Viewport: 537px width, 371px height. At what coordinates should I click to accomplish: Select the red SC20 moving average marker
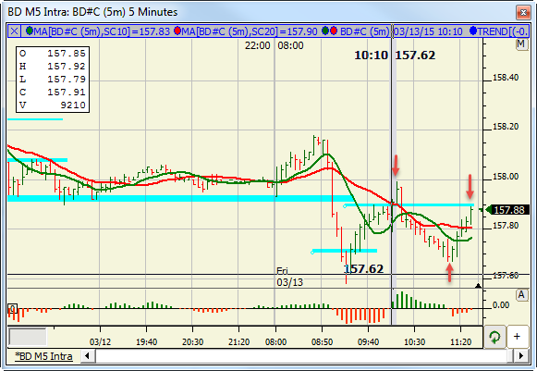click(x=177, y=31)
